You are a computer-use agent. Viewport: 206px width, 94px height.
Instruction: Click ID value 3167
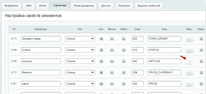click(14, 84)
